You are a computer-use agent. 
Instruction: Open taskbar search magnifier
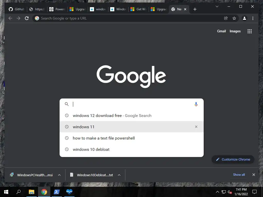point(18,192)
